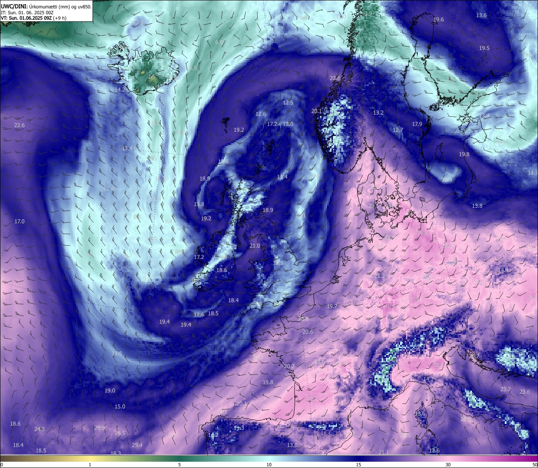The height and width of the screenshot is (468, 538).
Task: Click the 19.6 value on the map
Action: [x=438, y=20]
